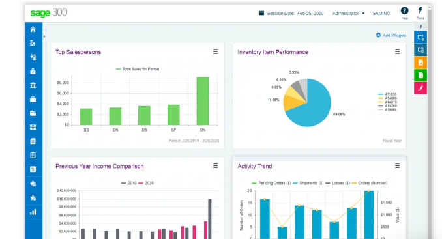
Task: Open the Administrator dropdown menu
Action: [348, 13]
